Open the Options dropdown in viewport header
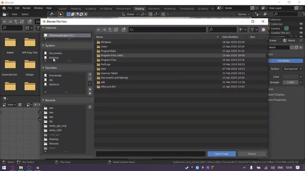The width and height of the screenshot is (305, 171). point(243,14)
